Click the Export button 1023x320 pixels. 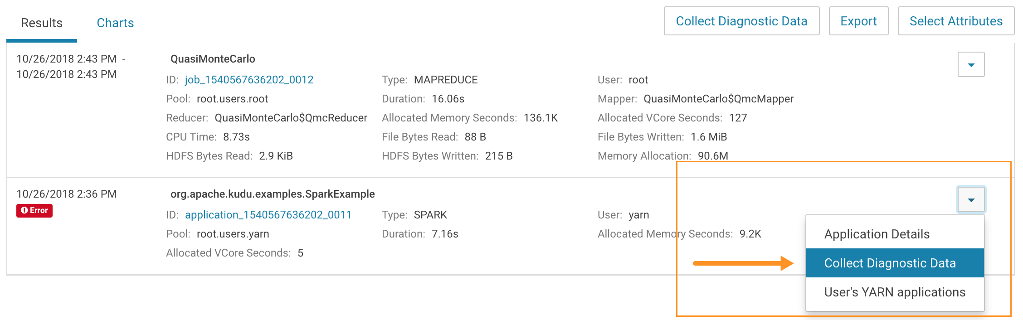pos(858,21)
